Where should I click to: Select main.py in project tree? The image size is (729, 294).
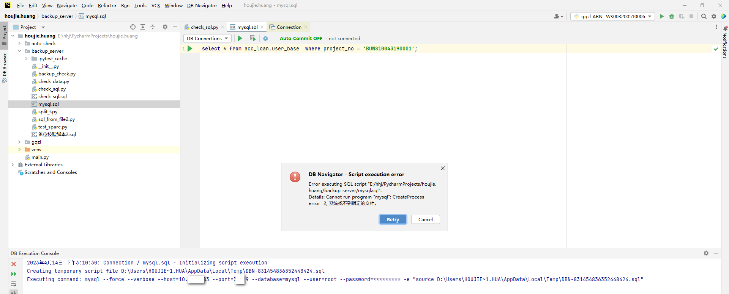click(40, 157)
